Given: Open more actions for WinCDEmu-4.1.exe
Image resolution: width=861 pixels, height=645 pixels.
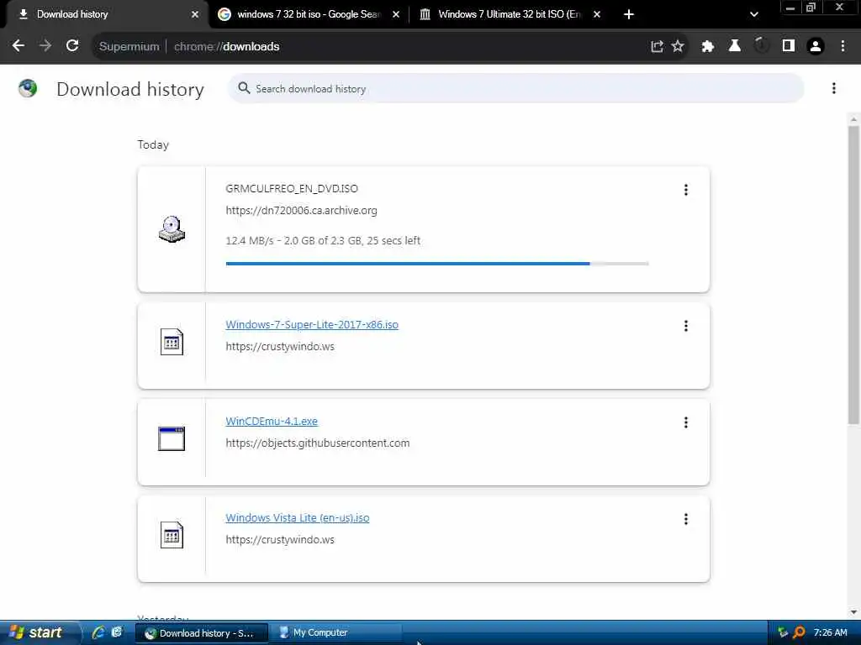Looking at the screenshot, I should [686, 422].
